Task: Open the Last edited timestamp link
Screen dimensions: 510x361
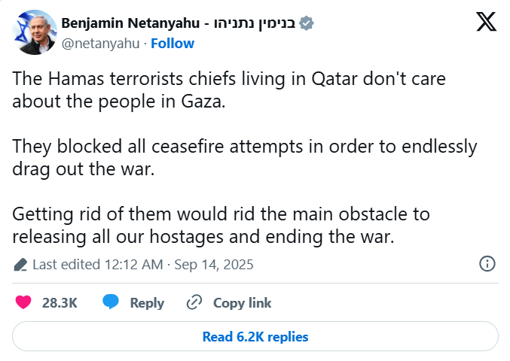Action: coord(98,264)
